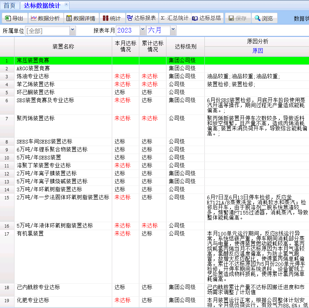Run 汇总统计 summary statistics

click(174, 18)
